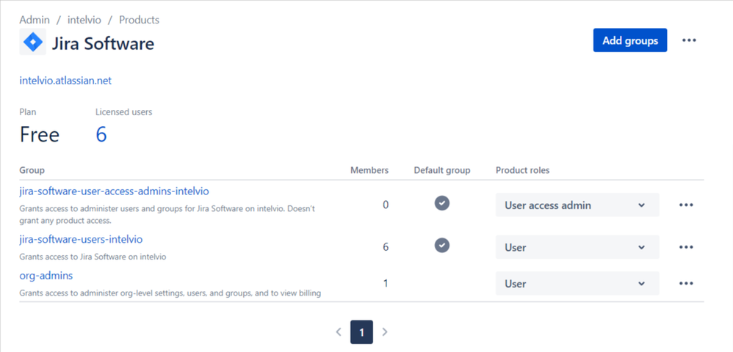The height and width of the screenshot is (352, 733).
Task: Open jira-software-users-intelvio group link
Action: tap(81, 240)
